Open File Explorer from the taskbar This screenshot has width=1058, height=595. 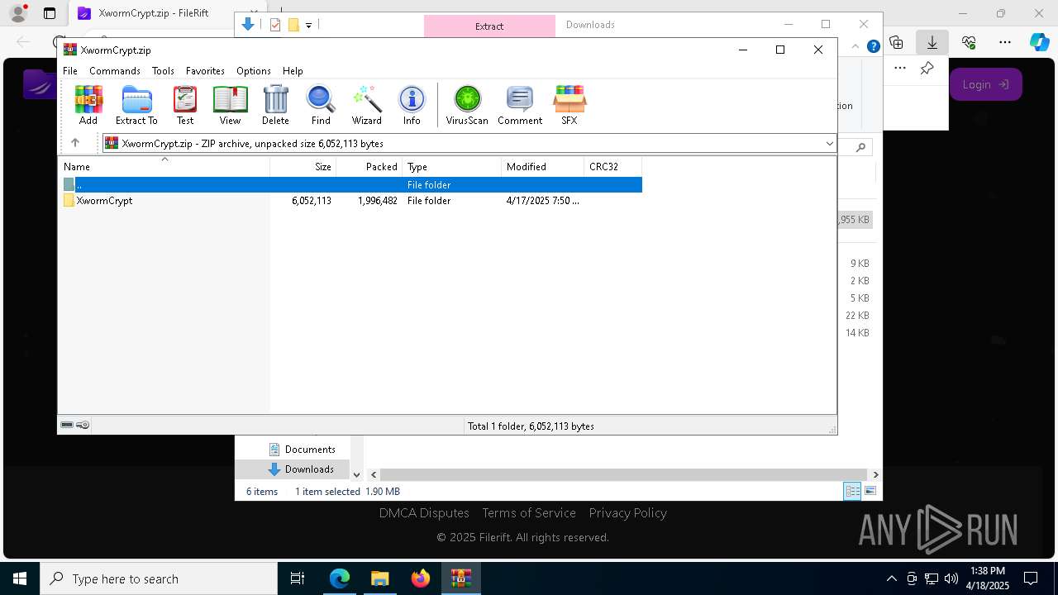(x=379, y=578)
